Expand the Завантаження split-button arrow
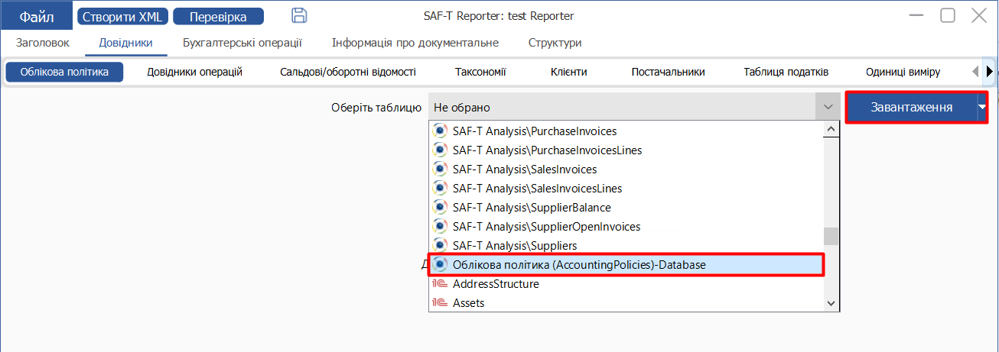This screenshot has width=999, height=352. 982,108
